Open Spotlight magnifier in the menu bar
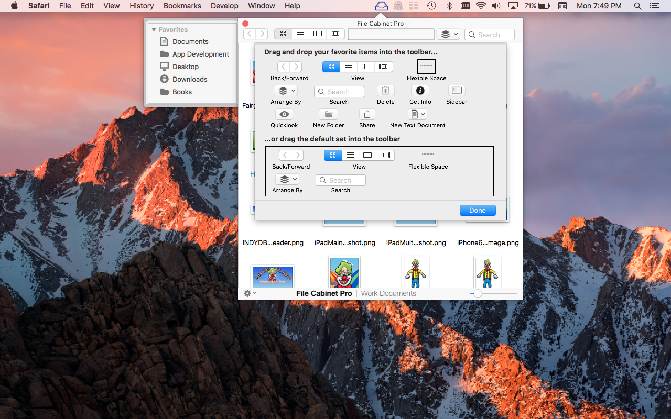The width and height of the screenshot is (671, 419). coord(637,6)
